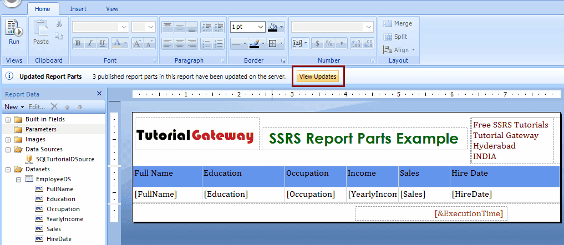
Task: Decrease font size with the Shrink Font icon
Action: tap(149, 44)
